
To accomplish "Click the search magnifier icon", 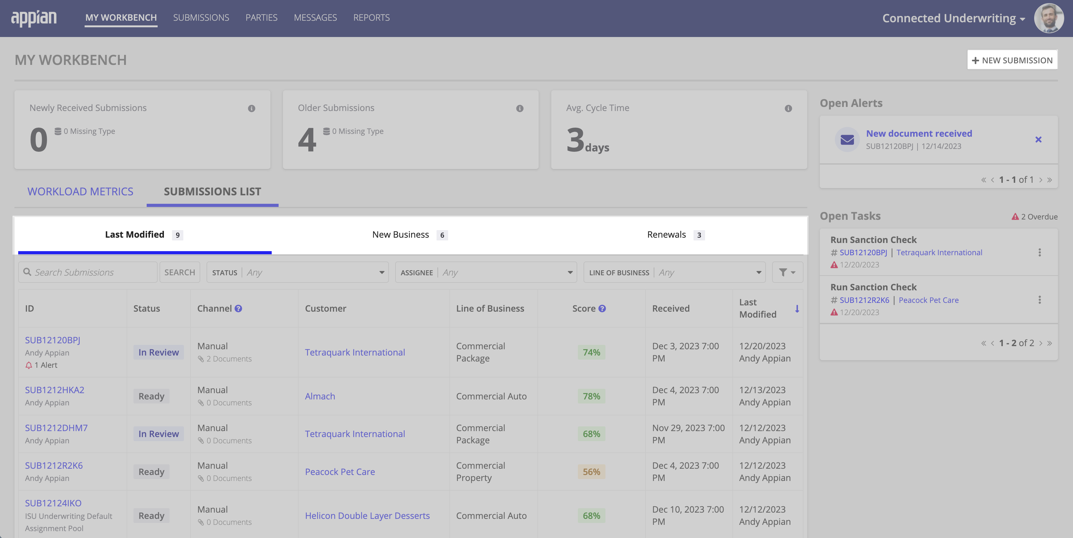I will click(x=27, y=272).
